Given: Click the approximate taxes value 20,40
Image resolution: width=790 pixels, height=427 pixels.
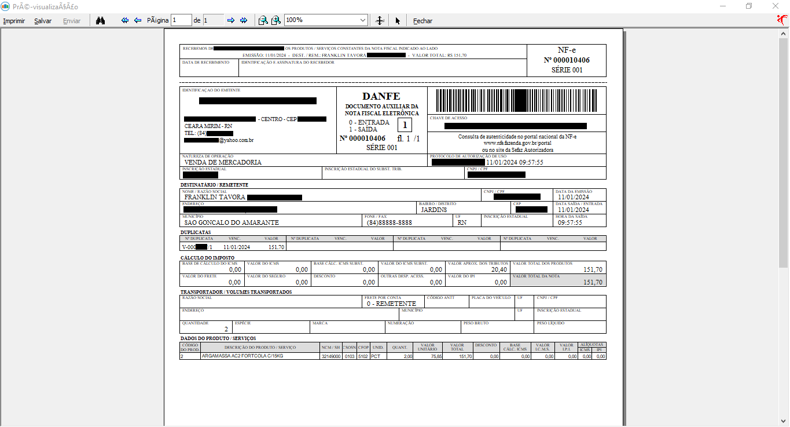Looking at the screenshot, I should pyautogui.click(x=499, y=269).
